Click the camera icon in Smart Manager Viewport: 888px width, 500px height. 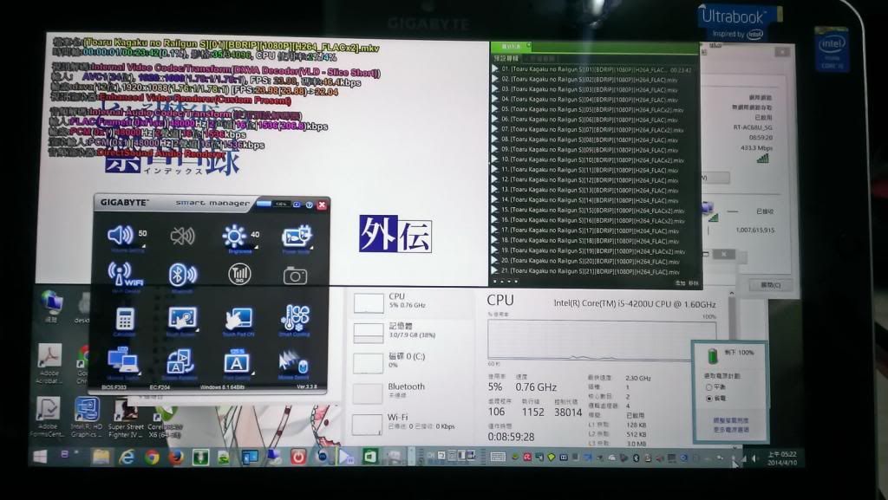295,276
